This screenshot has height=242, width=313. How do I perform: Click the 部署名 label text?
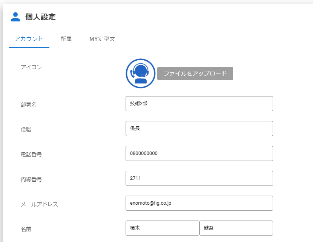pos(29,105)
